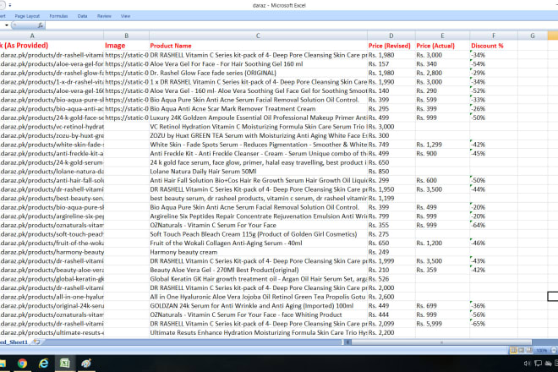Select the Rs. 340 actual price cell
The width and height of the screenshot is (558, 372).
click(442, 64)
